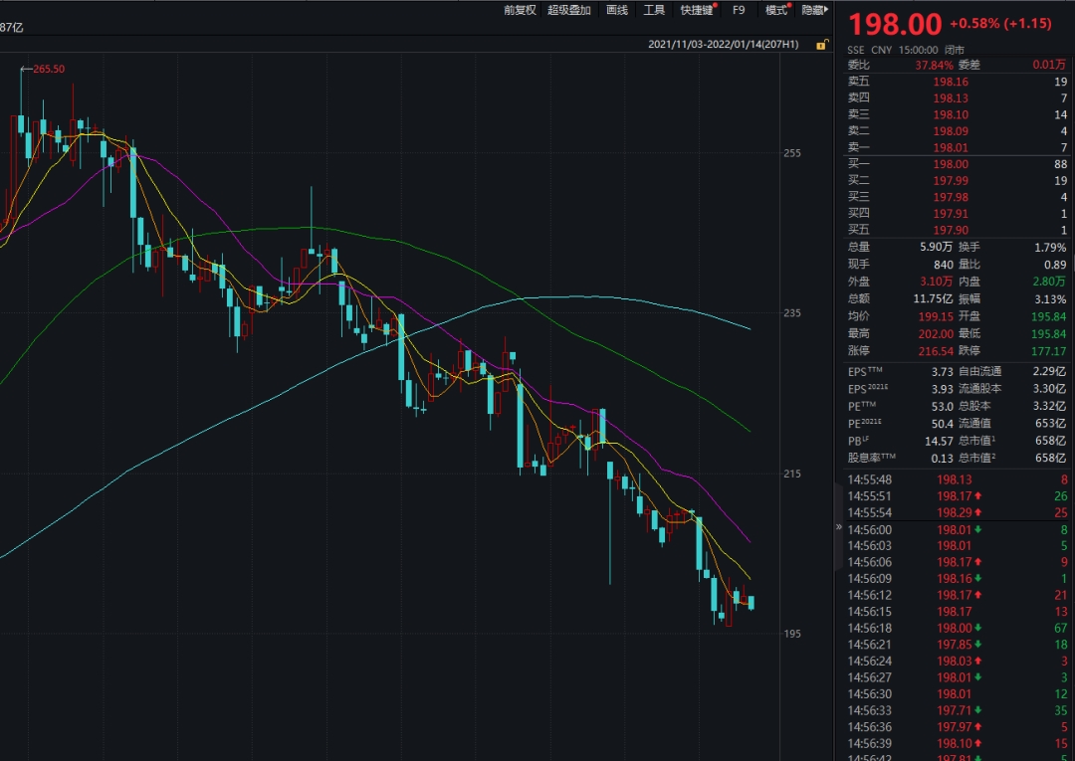Open the 前复权 adjustment dropdown

pos(520,10)
